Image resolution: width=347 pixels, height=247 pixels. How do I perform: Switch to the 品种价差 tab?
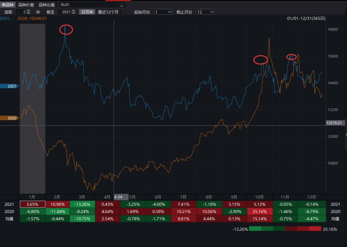[26, 5]
